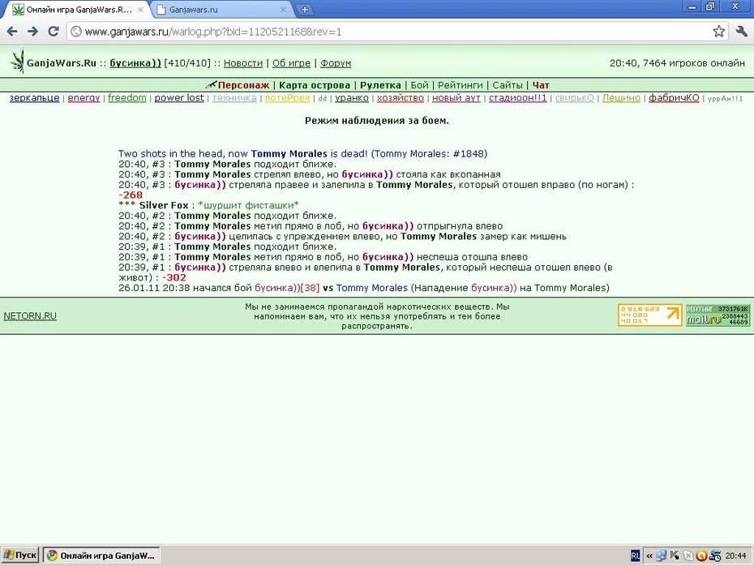754x566 pixels.
Task: Follow the уранко link
Action: point(352,97)
